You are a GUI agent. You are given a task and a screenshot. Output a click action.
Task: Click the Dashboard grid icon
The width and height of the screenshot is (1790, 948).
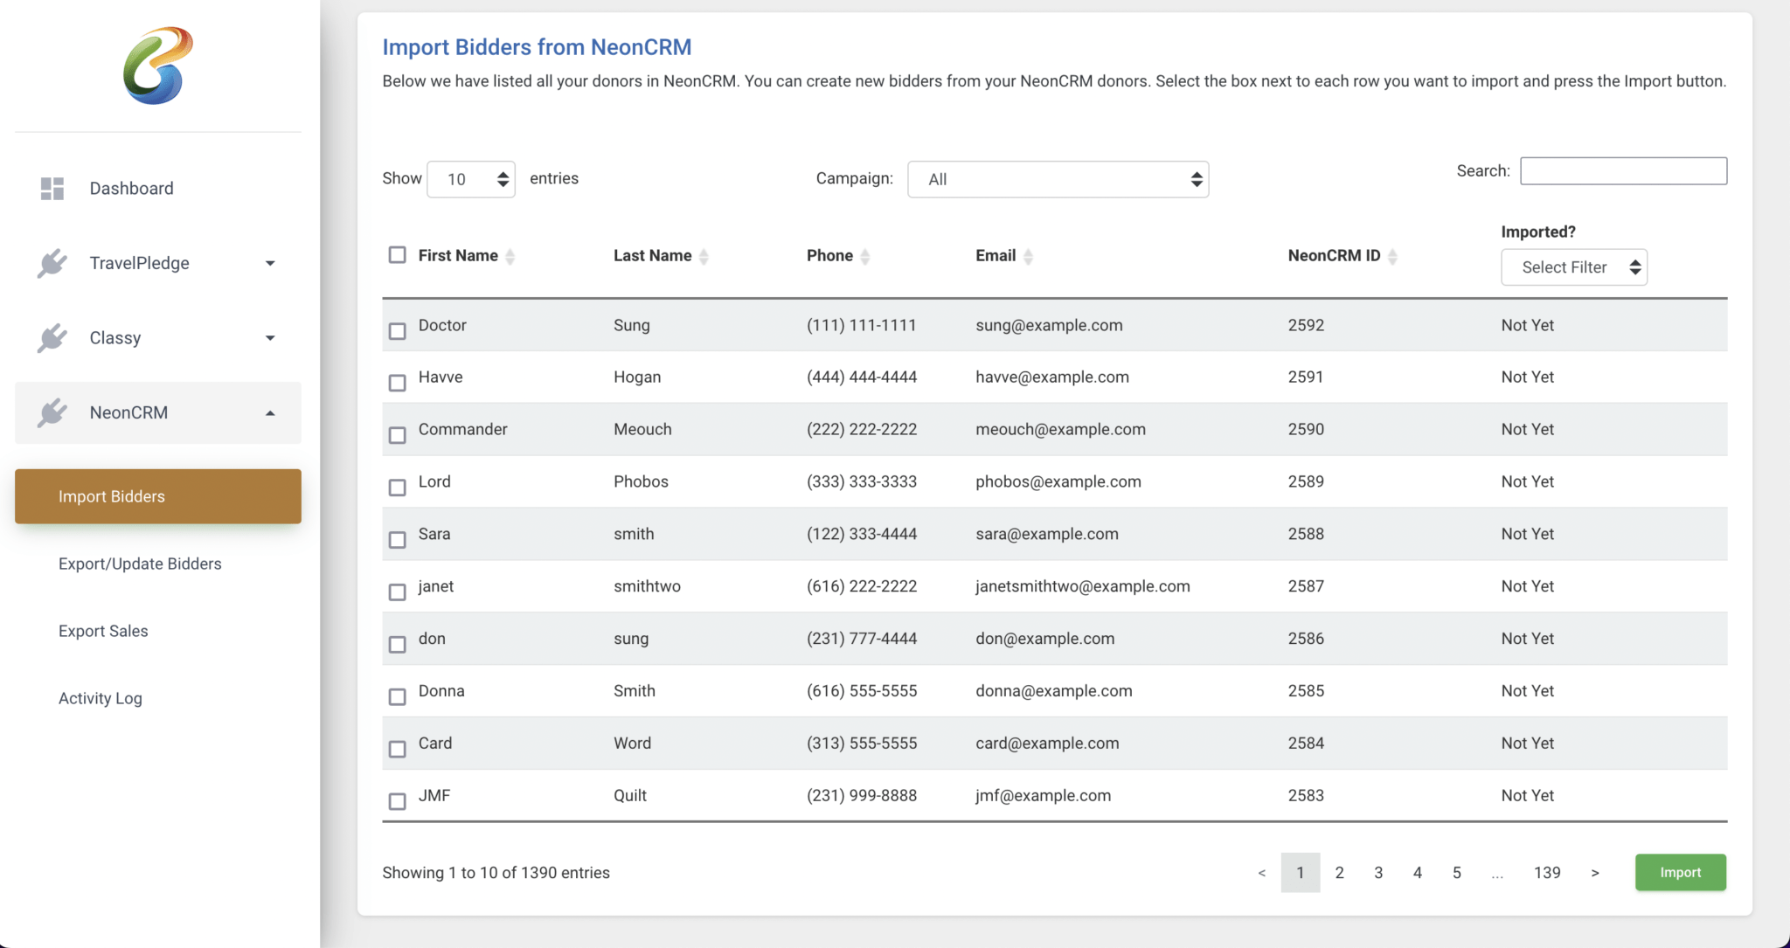click(x=52, y=189)
